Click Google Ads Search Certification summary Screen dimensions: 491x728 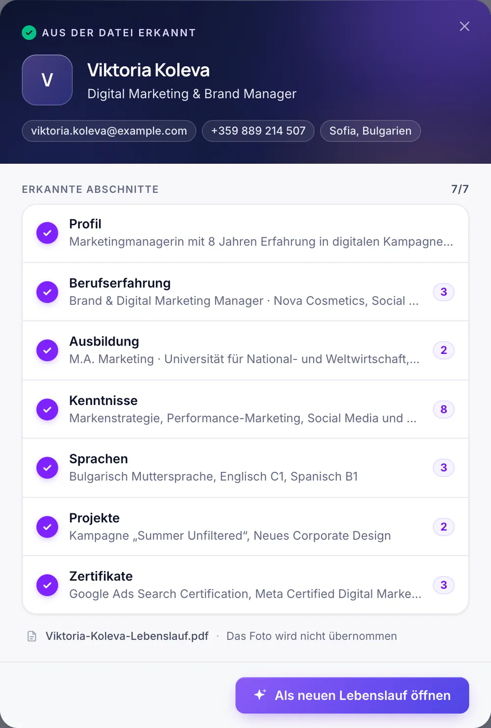click(x=245, y=594)
